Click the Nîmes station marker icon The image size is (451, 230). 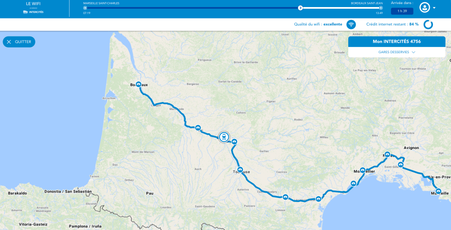coord(388,154)
